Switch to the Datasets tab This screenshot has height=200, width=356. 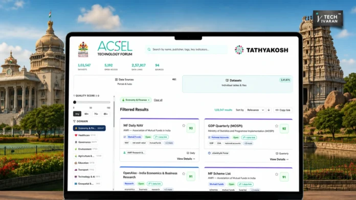[237, 84]
